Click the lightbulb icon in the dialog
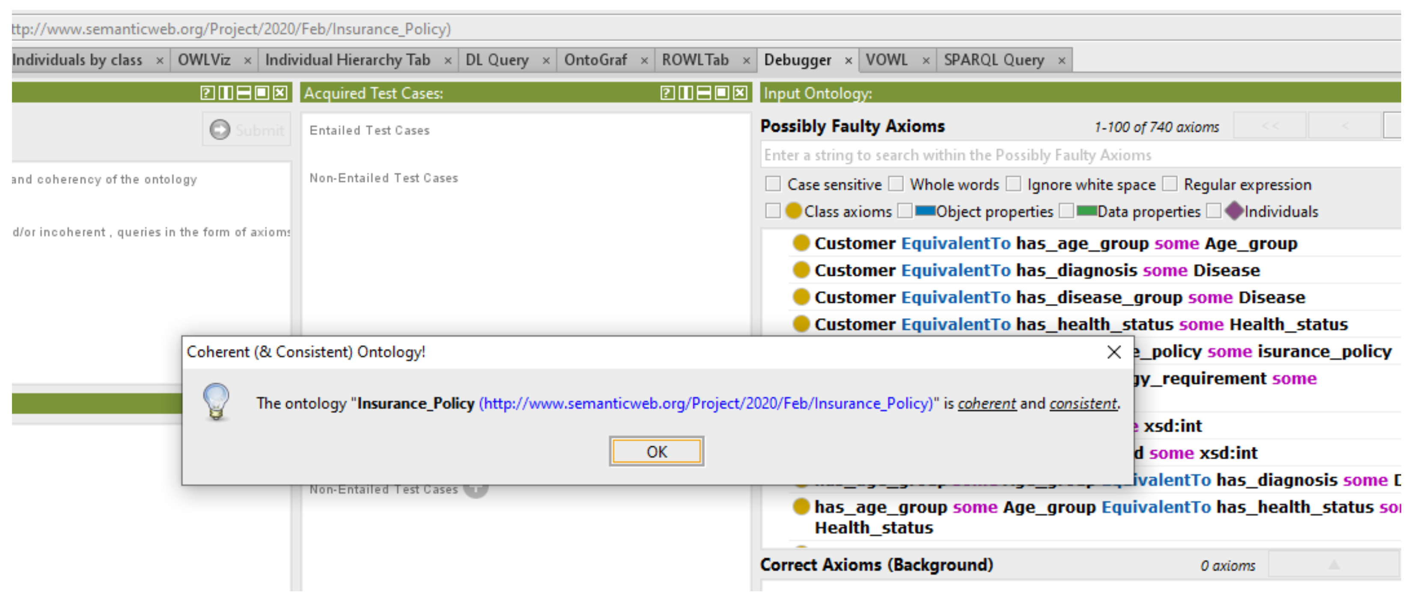Image resolution: width=1414 pixels, height=608 pixels. pos(216,402)
